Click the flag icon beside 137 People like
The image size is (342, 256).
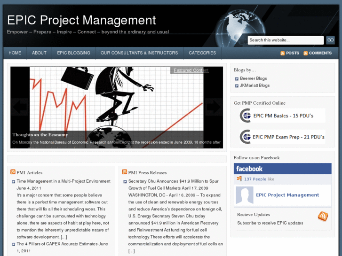point(239,178)
